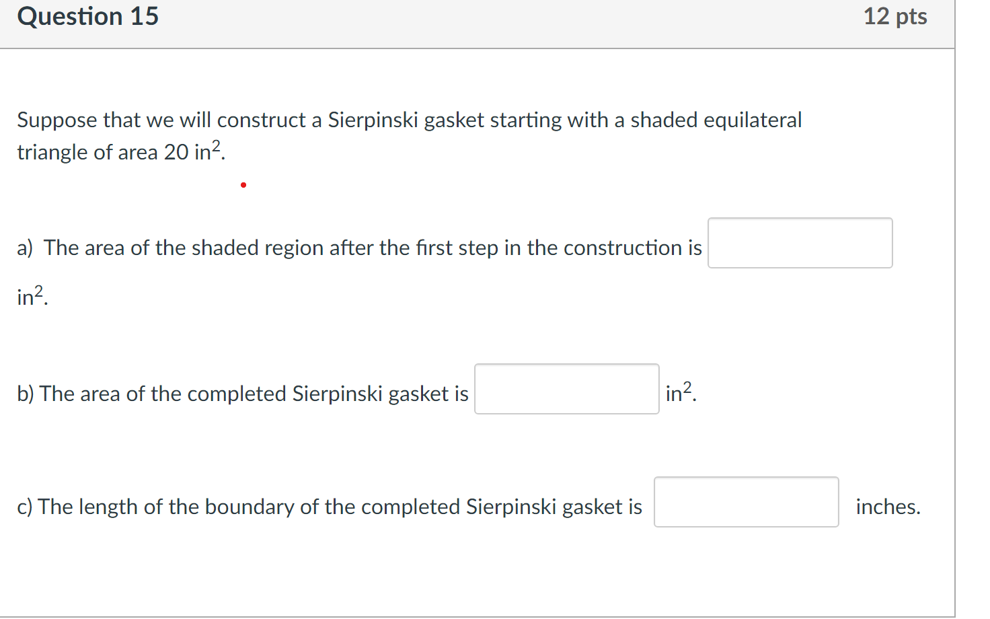
Task: Click the 12 pts score label
Action: tap(895, 17)
